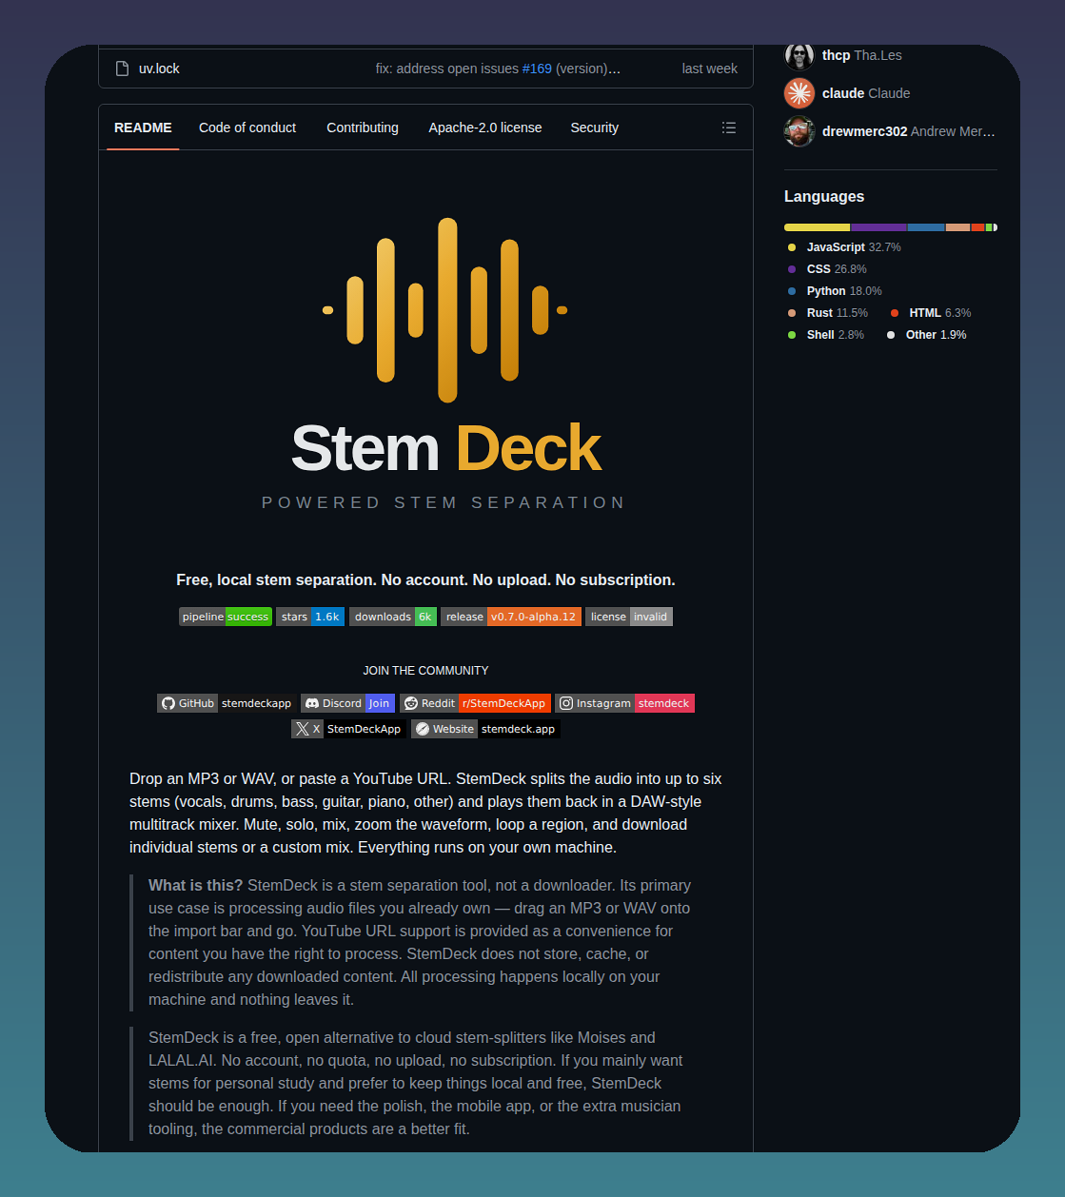
Task: Click the stars 1.6k badge
Action: click(310, 617)
